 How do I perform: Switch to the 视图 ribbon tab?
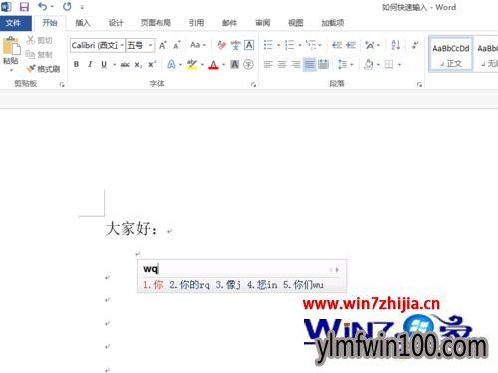(295, 23)
